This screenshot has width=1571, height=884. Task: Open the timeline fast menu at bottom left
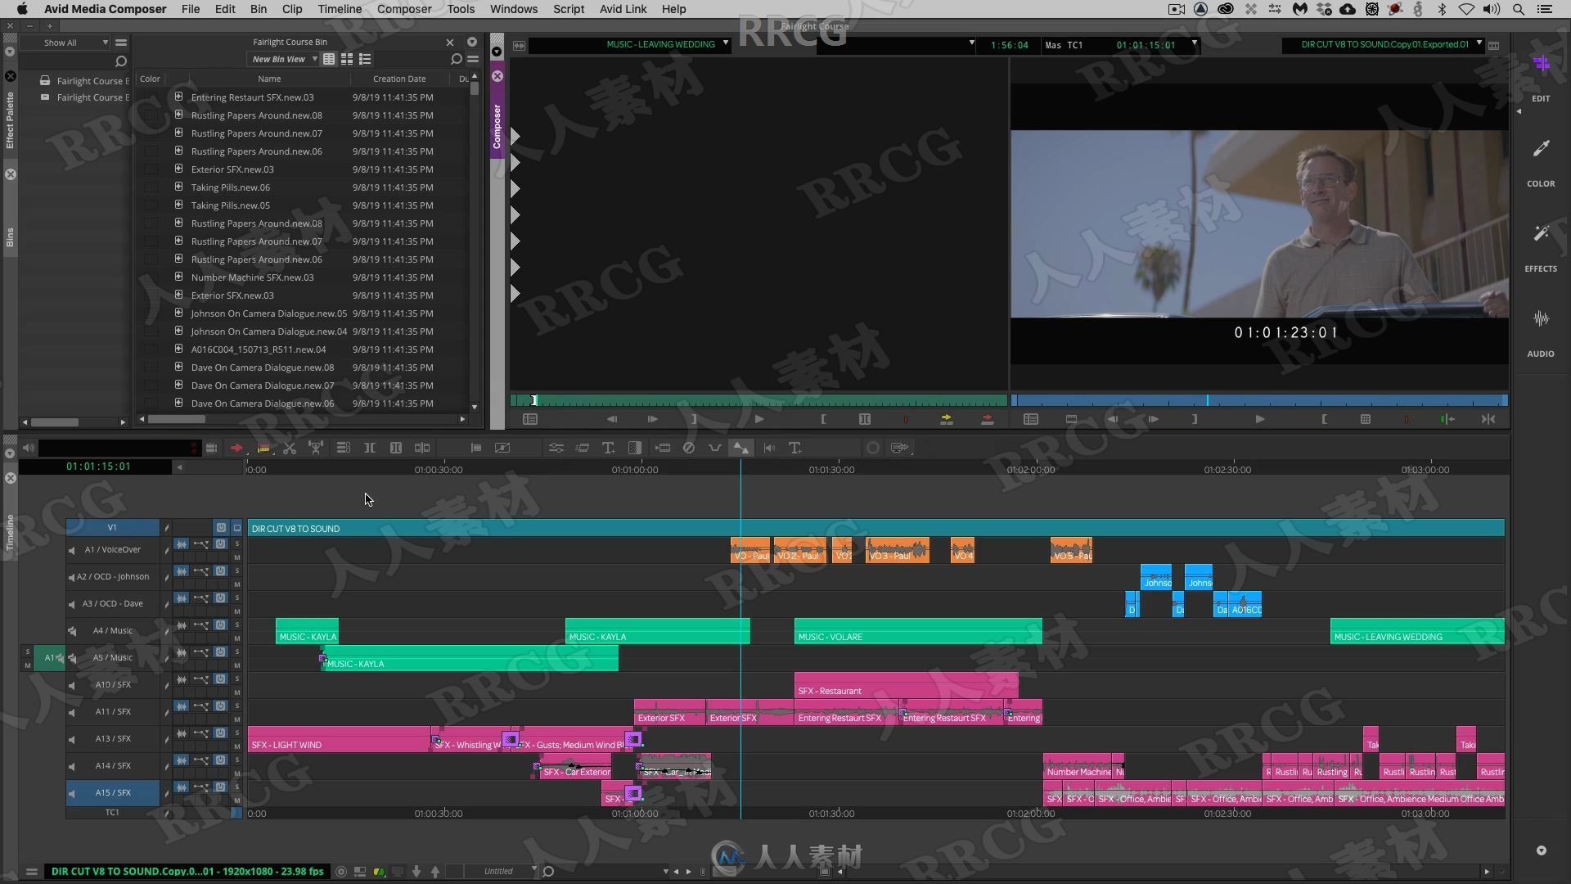31,872
